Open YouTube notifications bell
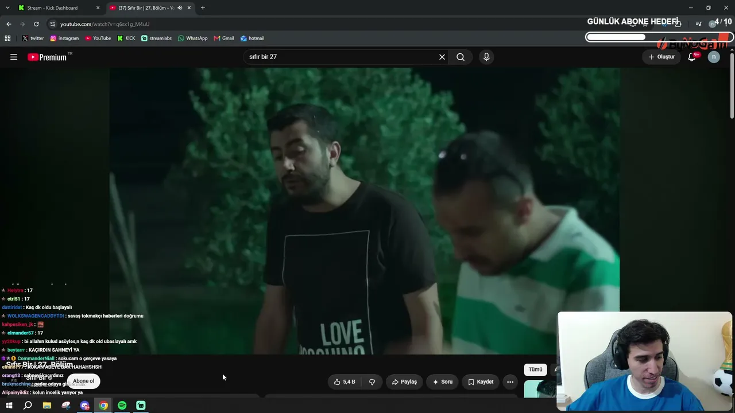Image resolution: width=735 pixels, height=413 pixels. (693, 57)
